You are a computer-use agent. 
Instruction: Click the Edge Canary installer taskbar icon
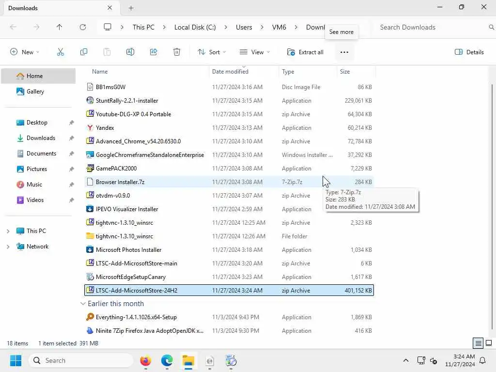231,360
